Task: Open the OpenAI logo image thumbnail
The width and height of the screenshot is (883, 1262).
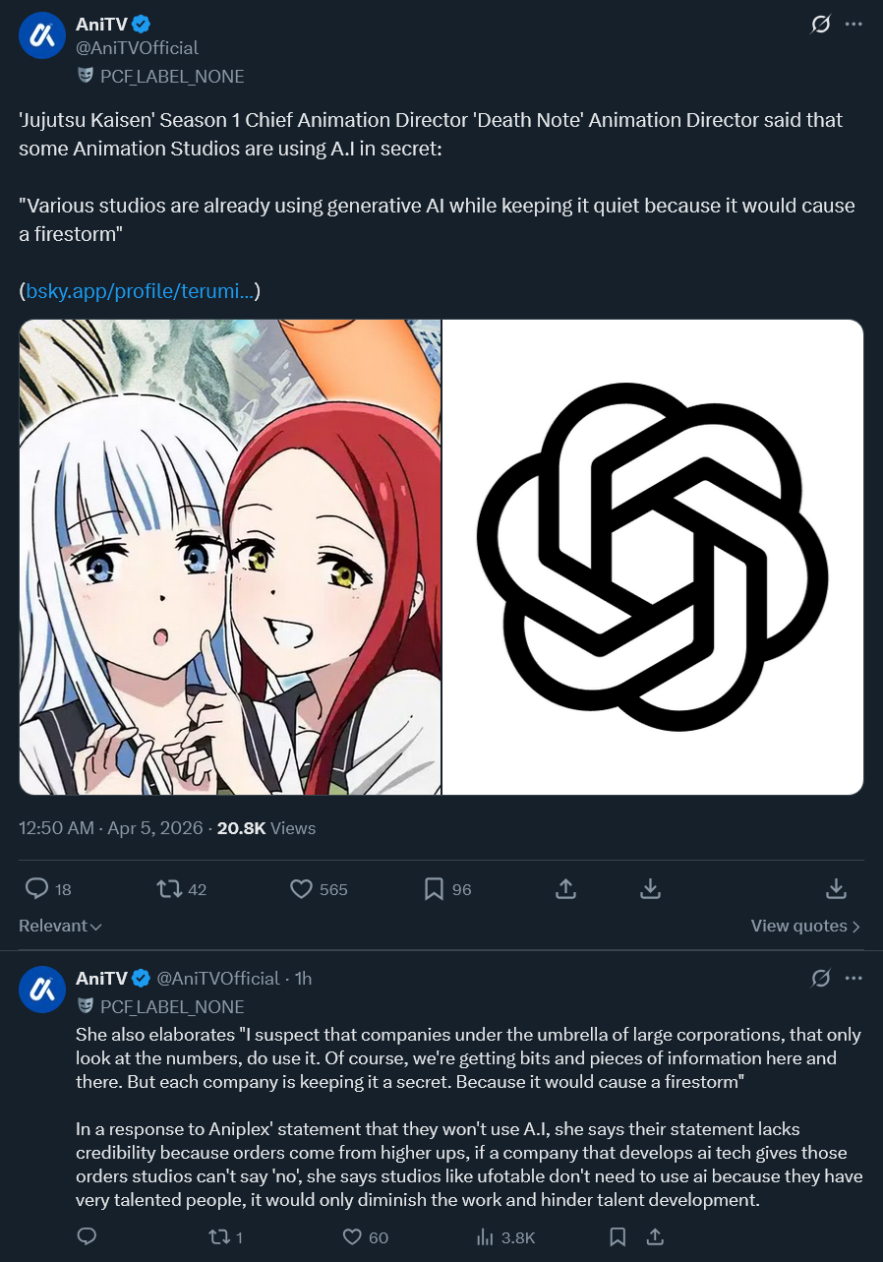Action: (x=653, y=557)
